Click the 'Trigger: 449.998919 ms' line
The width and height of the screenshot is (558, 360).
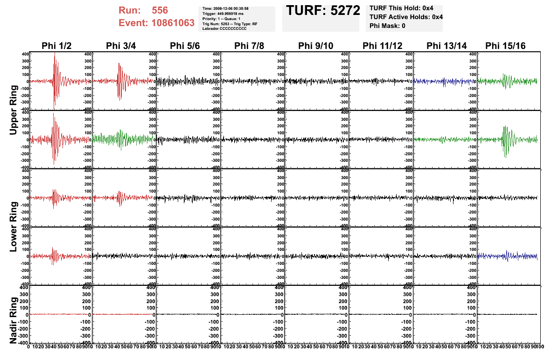(223, 14)
